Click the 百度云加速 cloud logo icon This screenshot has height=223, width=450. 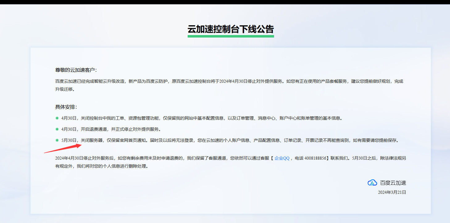(372, 183)
